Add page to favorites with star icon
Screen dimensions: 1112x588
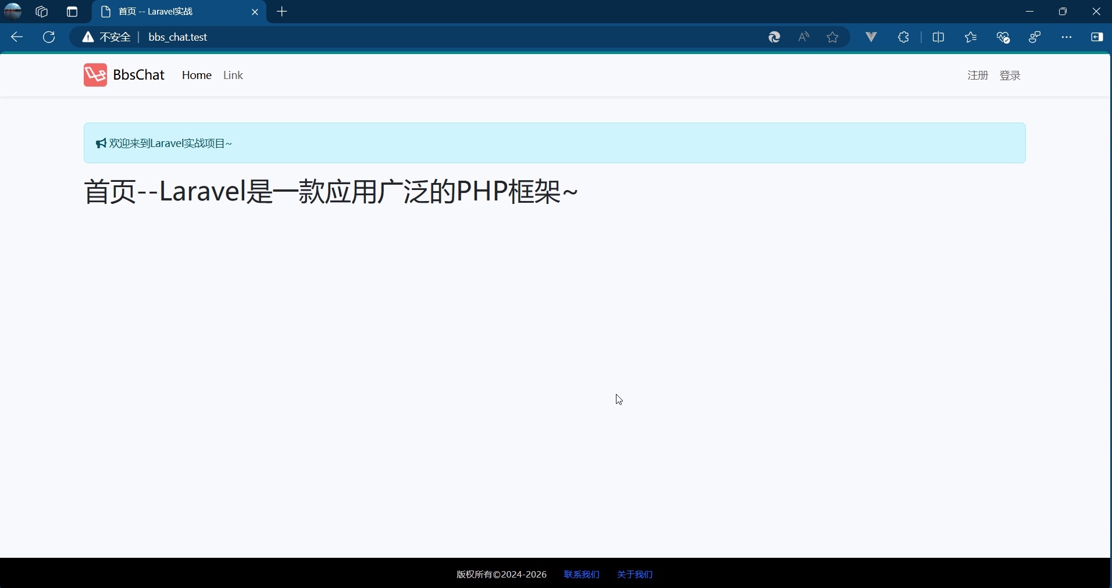coord(833,37)
